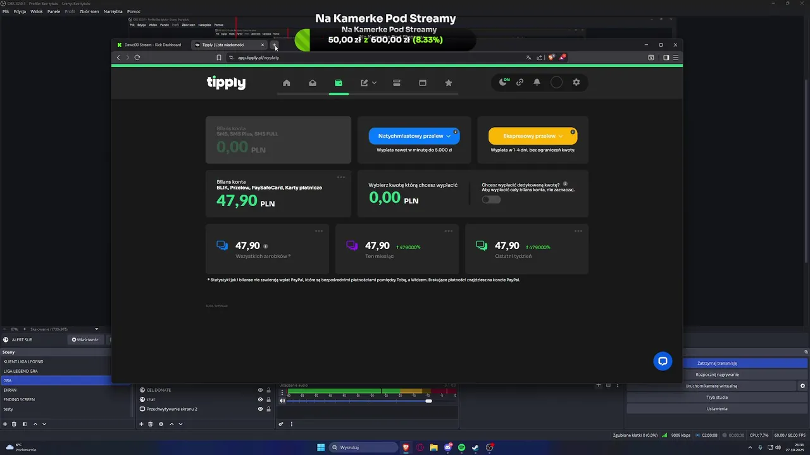Open Tipply settings gear icon

click(x=576, y=82)
